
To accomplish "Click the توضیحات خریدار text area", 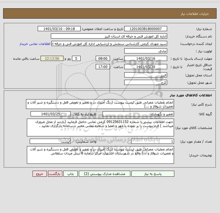I will click(x=100, y=155).
